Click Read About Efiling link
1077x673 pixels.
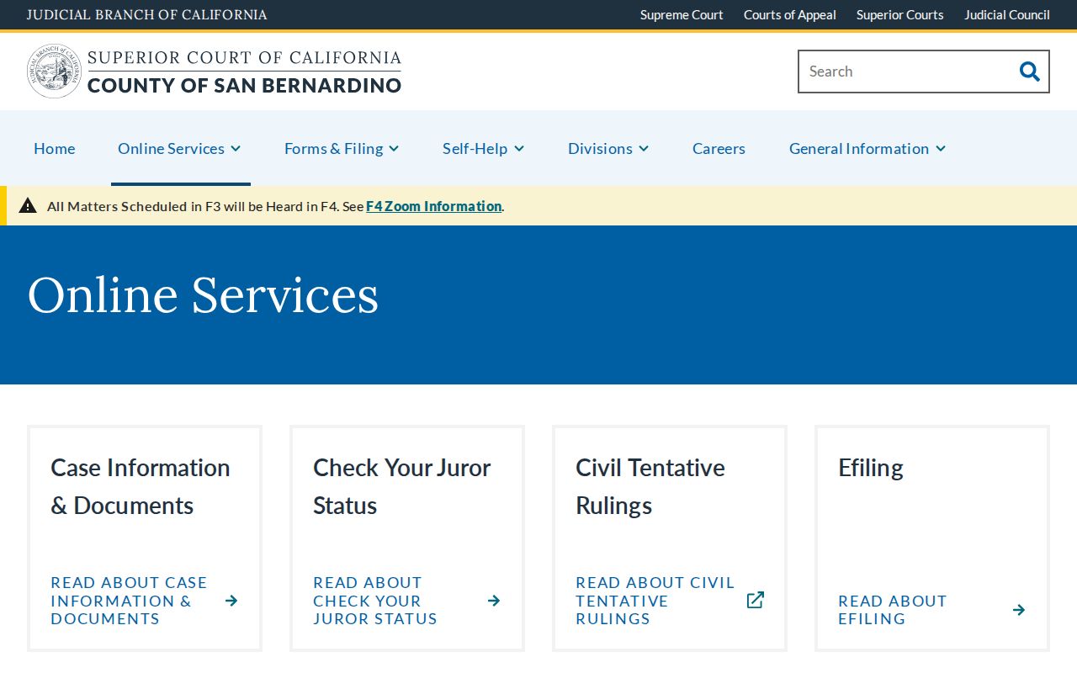[x=893, y=610]
